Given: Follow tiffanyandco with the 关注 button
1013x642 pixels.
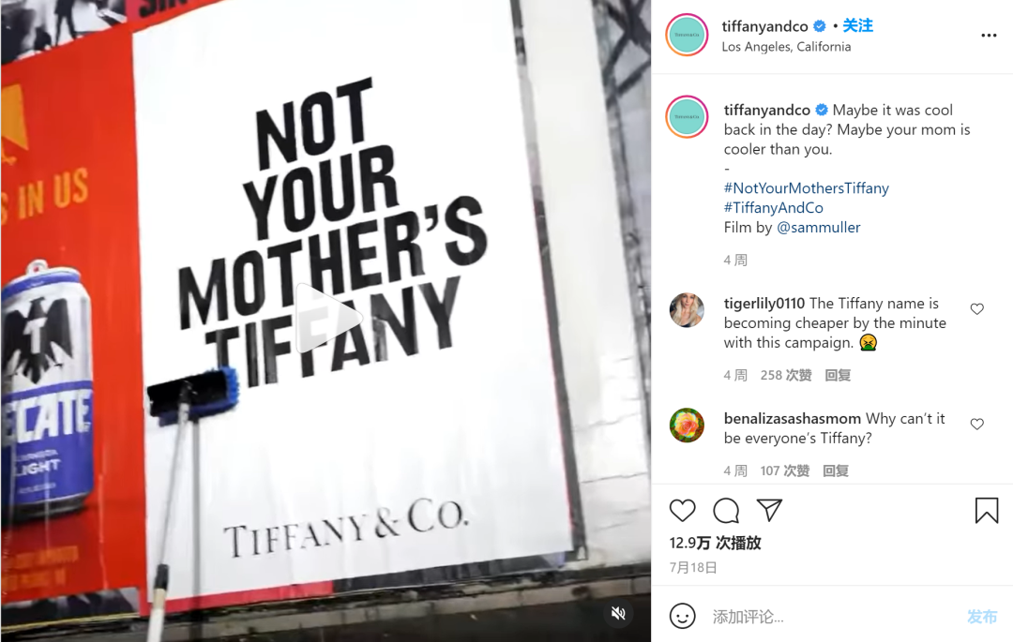Looking at the screenshot, I should [858, 26].
